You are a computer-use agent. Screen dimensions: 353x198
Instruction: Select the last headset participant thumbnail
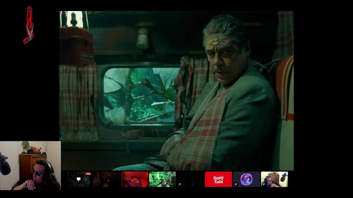tap(274, 179)
